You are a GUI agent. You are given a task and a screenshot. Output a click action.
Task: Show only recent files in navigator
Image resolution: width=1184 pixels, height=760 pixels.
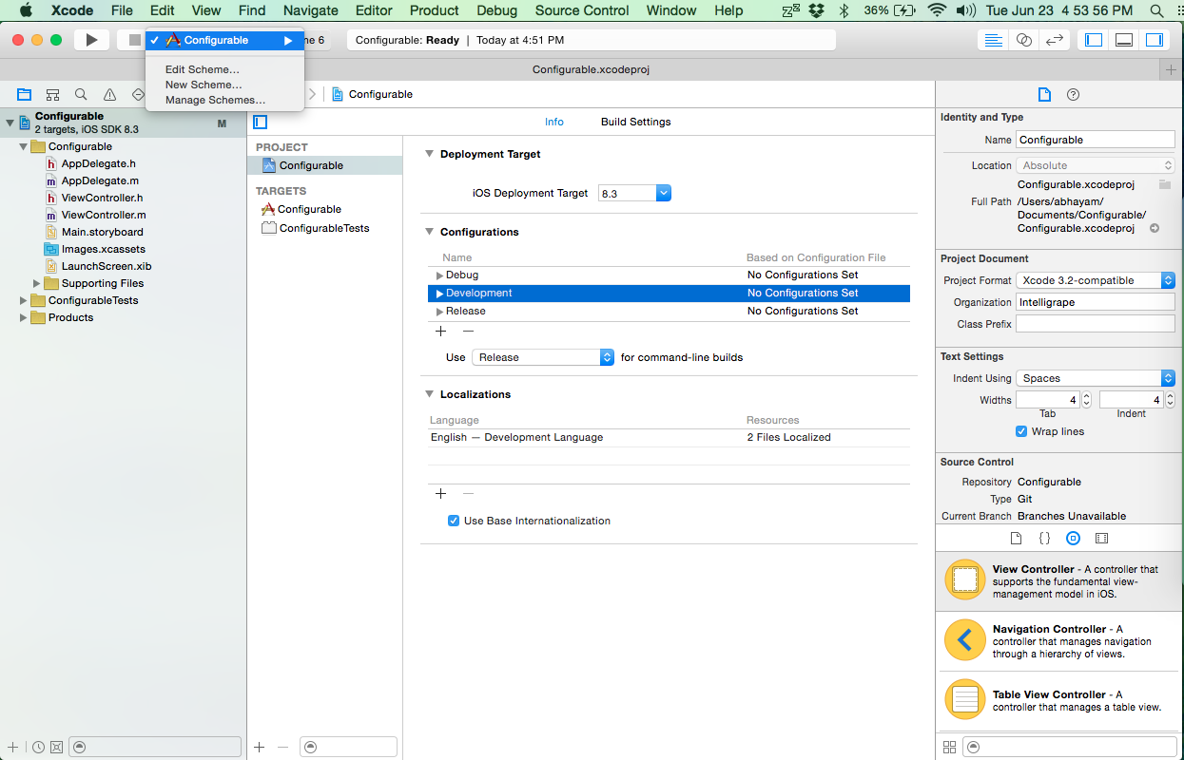click(38, 747)
